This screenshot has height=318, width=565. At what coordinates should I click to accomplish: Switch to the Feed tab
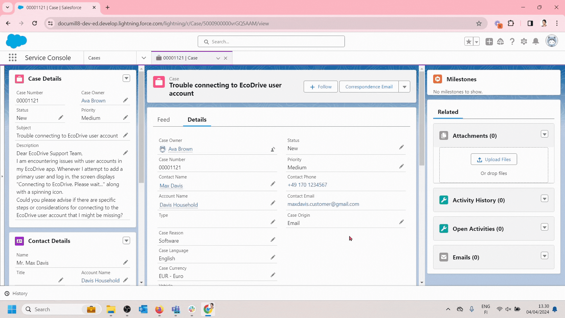[164, 120]
